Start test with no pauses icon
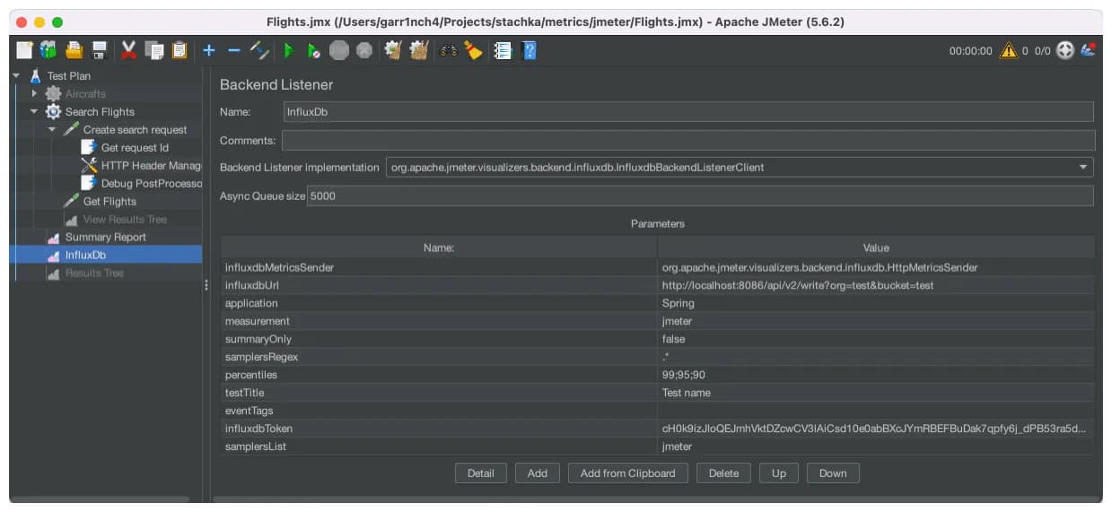1112x512 pixels. [312, 51]
